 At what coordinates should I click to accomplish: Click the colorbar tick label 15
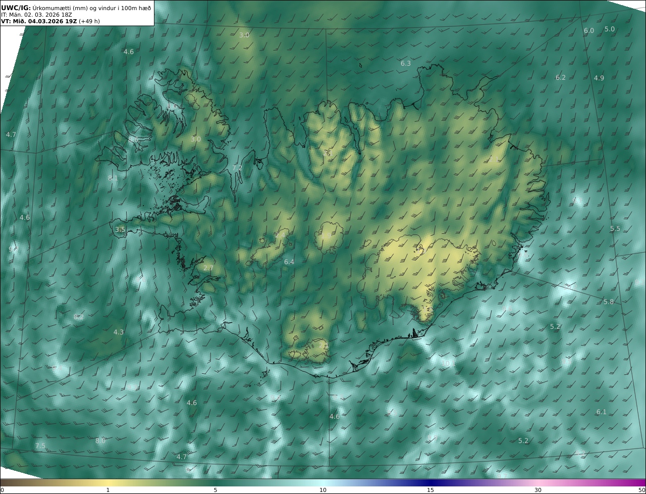pyautogui.click(x=430, y=490)
